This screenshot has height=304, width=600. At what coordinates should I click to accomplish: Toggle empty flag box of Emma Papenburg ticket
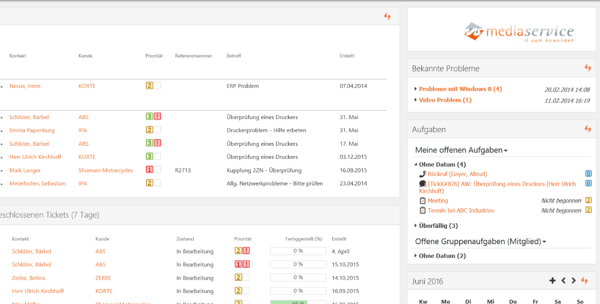(158, 130)
